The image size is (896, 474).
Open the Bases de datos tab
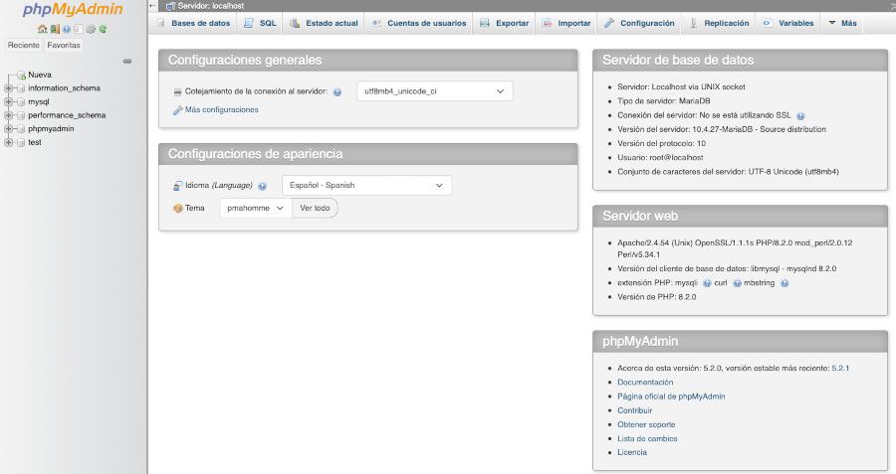click(194, 24)
